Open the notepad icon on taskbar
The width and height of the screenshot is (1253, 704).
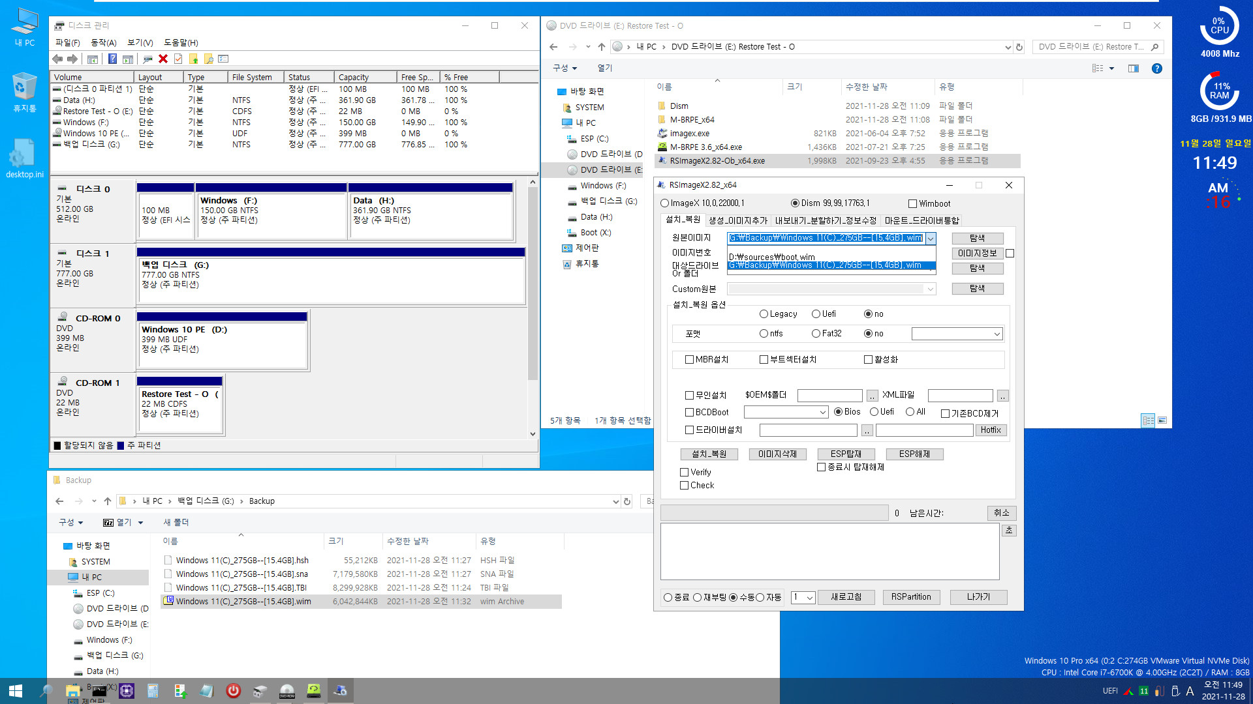pyautogui.click(x=206, y=691)
